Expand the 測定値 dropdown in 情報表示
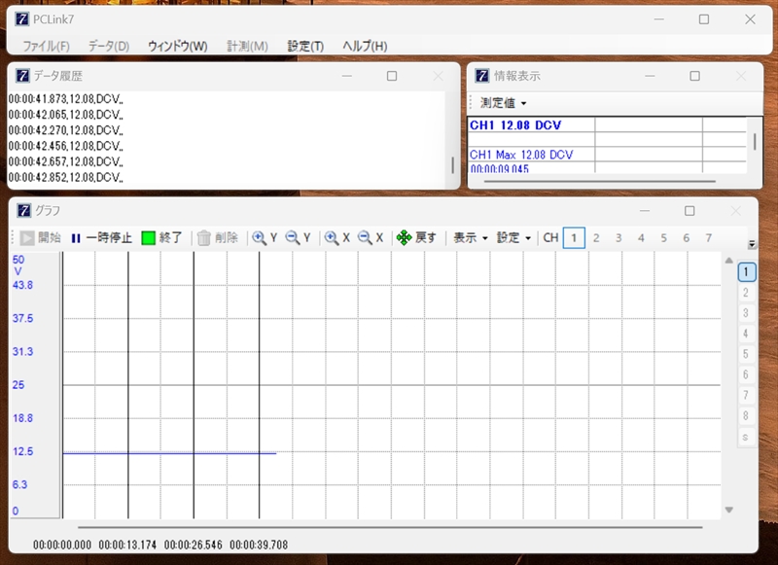The width and height of the screenshot is (778, 565). [503, 103]
